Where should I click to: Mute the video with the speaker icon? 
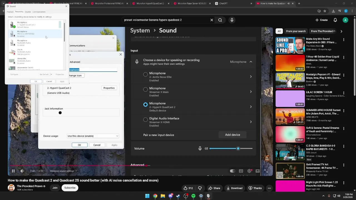[x=22, y=171]
